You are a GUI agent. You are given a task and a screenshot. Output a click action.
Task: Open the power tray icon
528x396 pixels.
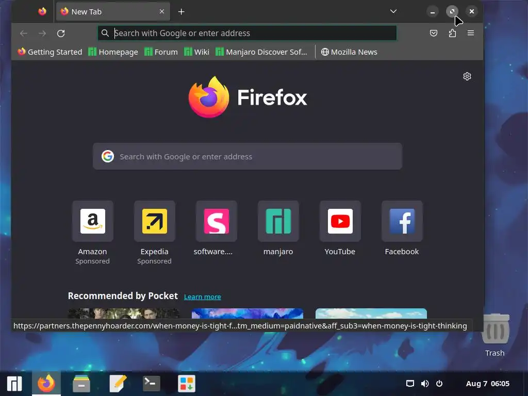tap(439, 384)
